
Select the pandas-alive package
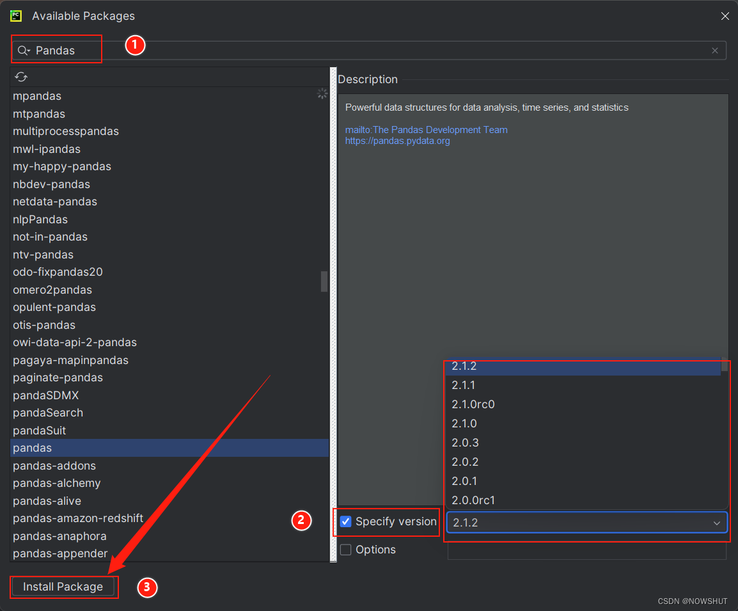tap(169, 501)
